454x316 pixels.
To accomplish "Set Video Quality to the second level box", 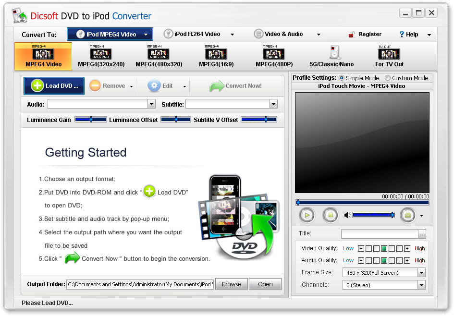I will (x=376, y=249).
